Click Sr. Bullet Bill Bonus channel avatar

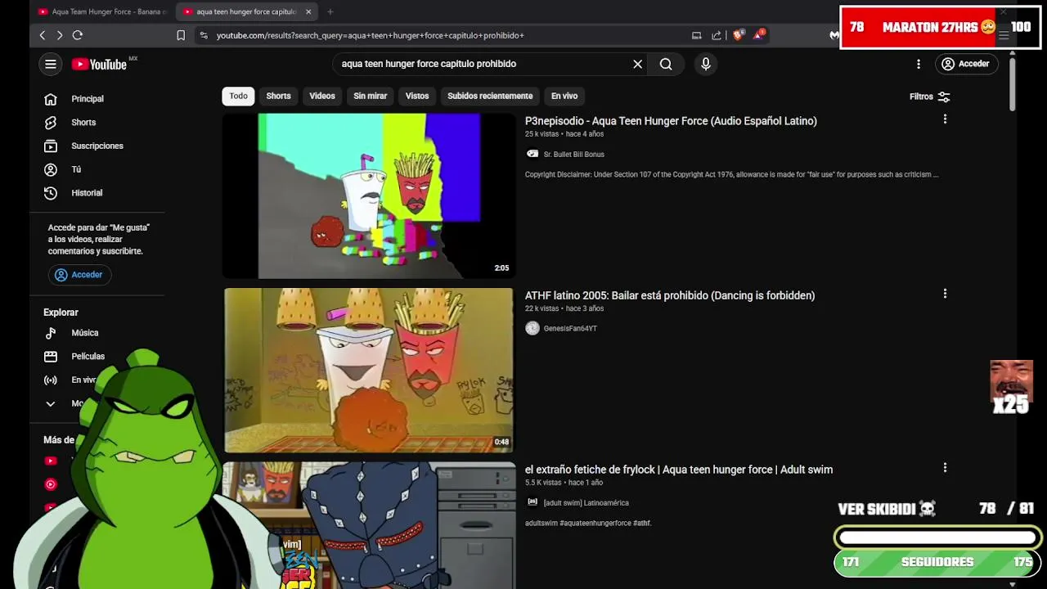click(532, 154)
